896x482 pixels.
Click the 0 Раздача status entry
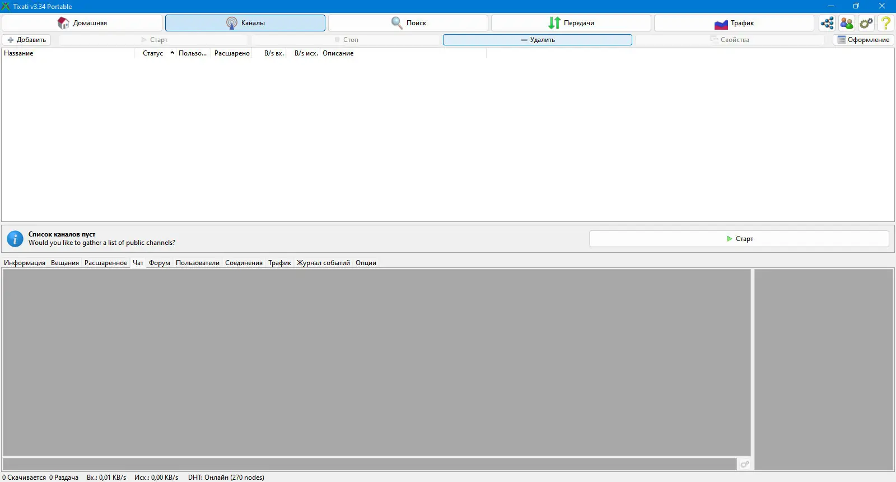tap(64, 478)
